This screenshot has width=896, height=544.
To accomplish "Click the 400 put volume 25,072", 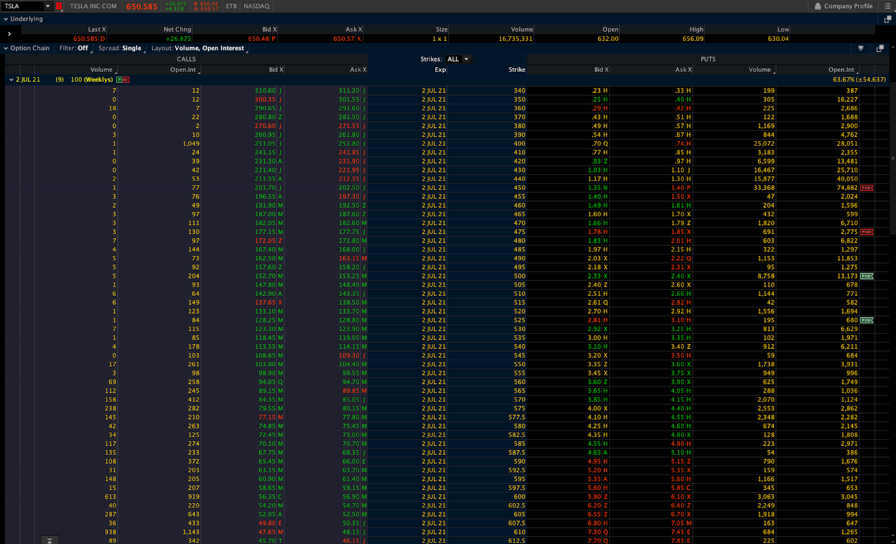I will coord(764,143).
